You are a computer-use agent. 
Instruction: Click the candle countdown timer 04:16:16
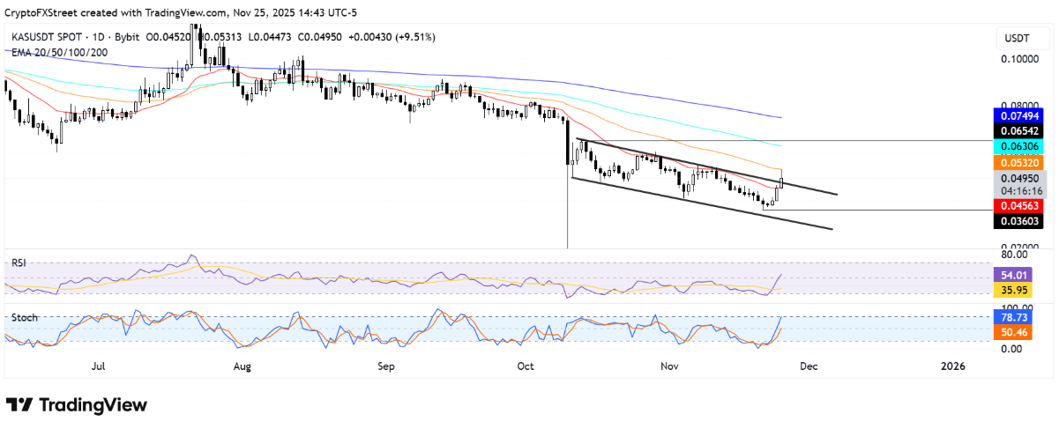click(1021, 190)
